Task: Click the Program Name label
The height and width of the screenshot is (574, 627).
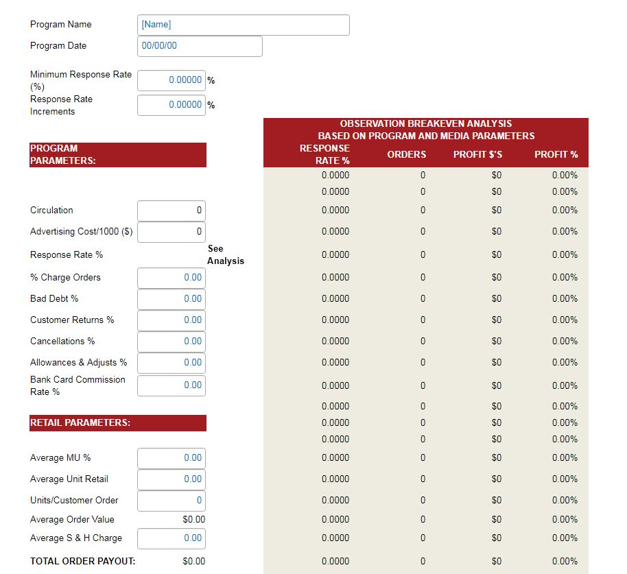Action: [61, 25]
